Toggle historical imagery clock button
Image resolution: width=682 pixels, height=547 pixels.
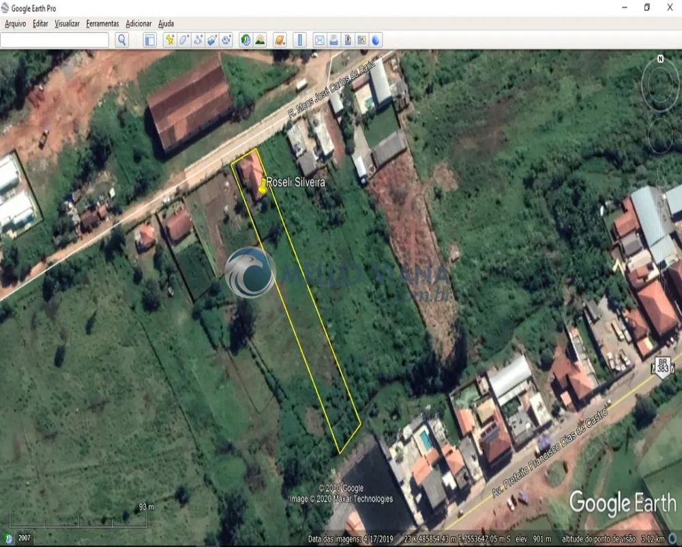(246, 40)
